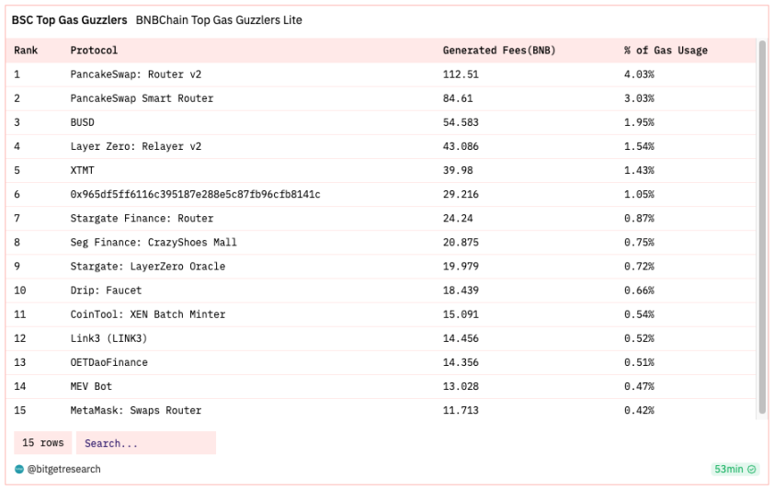Viewport: 774px width, 490px height.
Task: Sort by % of Gas Usage header
Action: click(666, 51)
